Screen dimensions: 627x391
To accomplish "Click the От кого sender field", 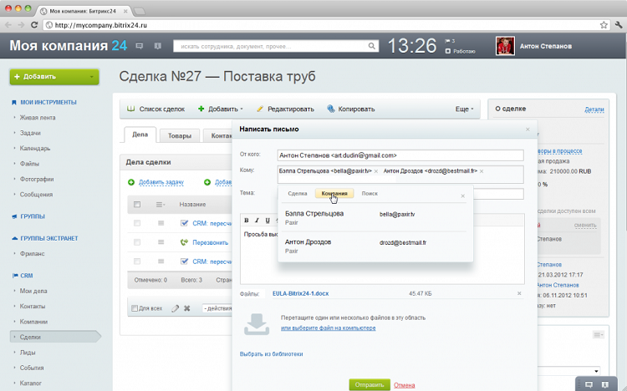I will [400, 155].
